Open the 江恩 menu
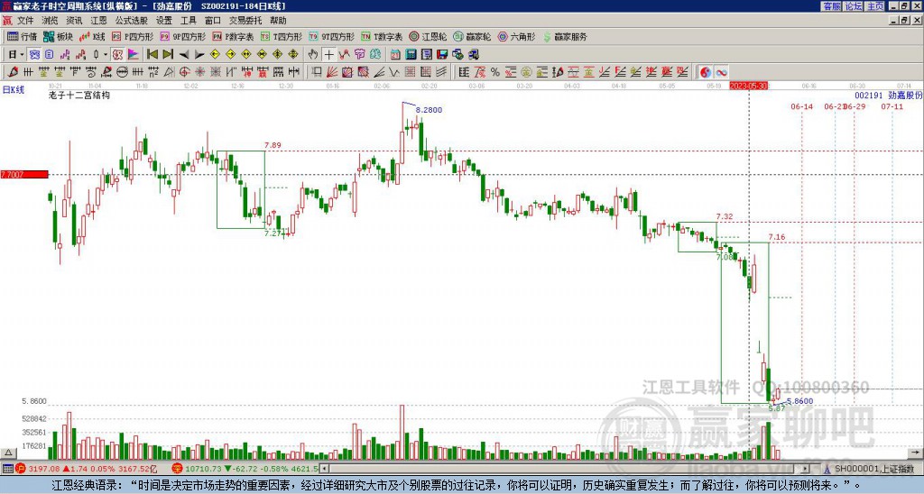924x494 pixels. click(98, 21)
